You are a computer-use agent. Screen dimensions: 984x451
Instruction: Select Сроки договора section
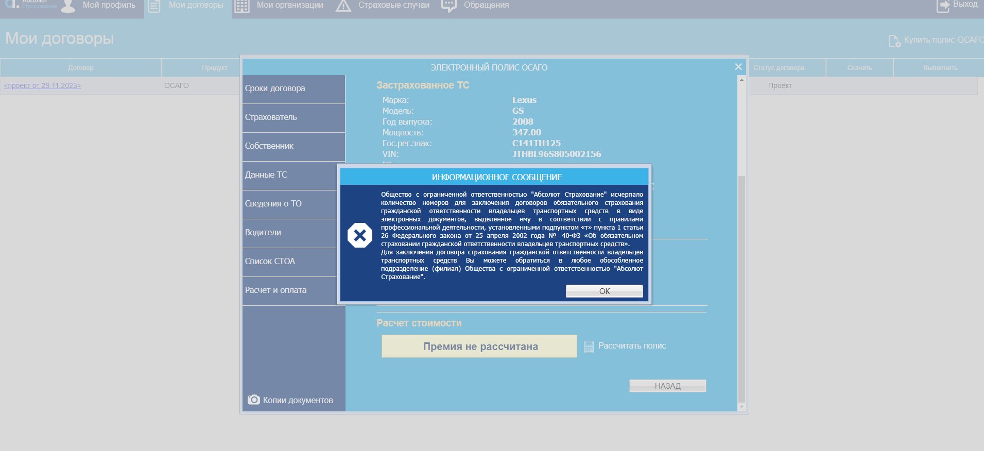(x=294, y=89)
